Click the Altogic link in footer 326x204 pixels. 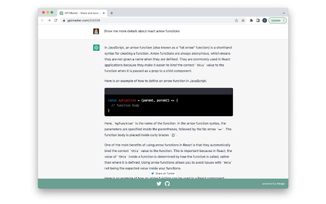[281, 184]
